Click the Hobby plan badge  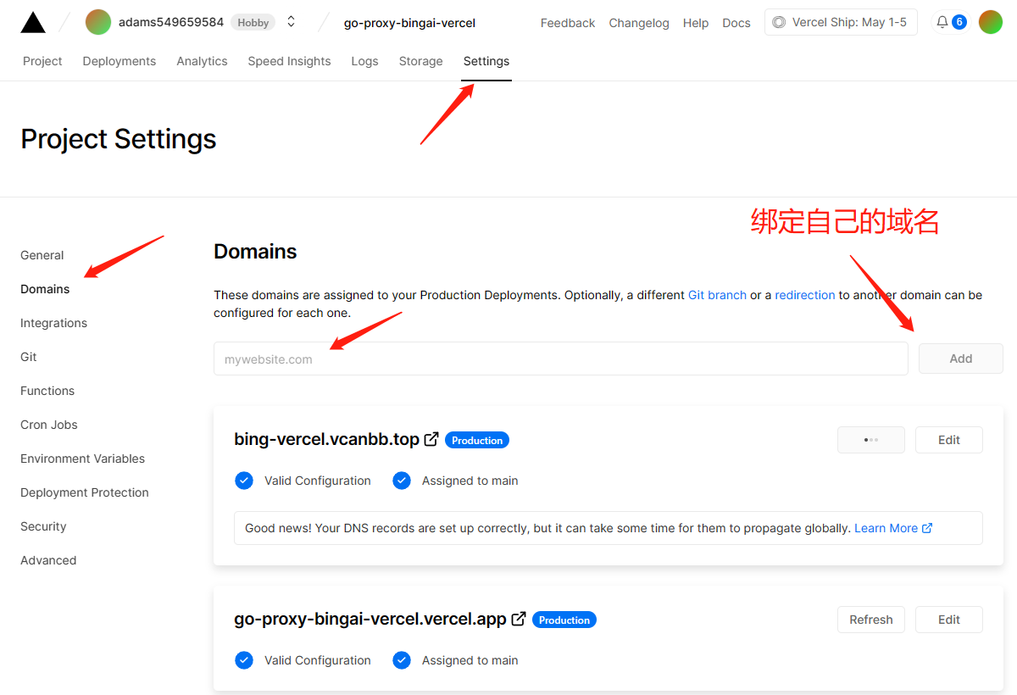253,23
